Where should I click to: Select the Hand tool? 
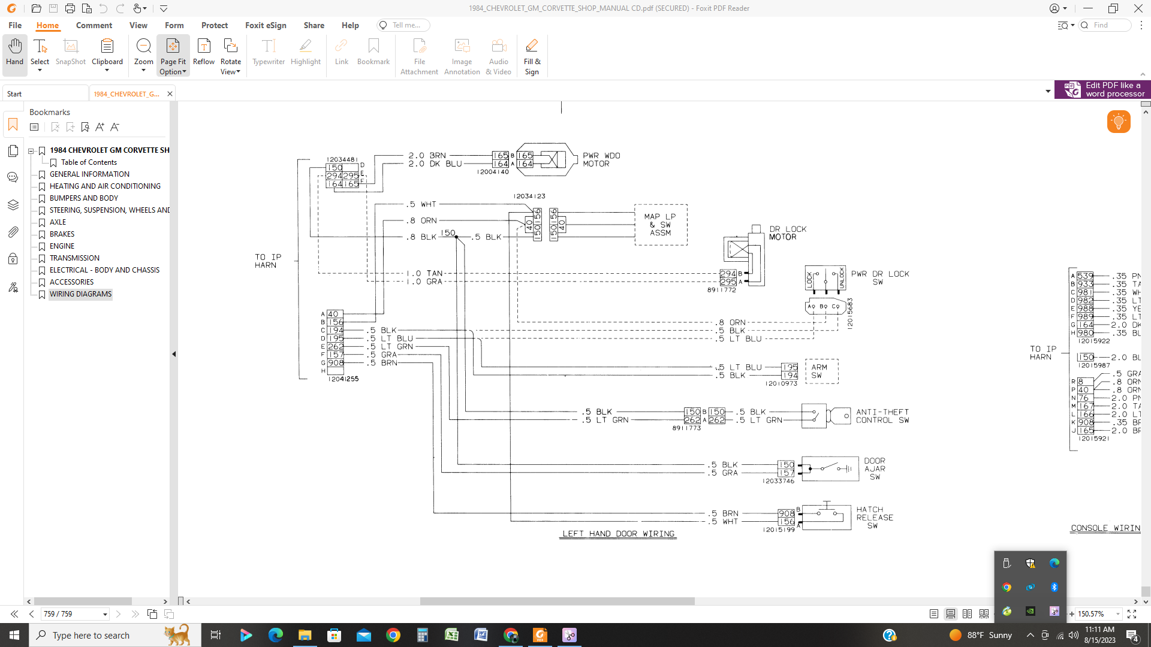(x=14, y=53)
